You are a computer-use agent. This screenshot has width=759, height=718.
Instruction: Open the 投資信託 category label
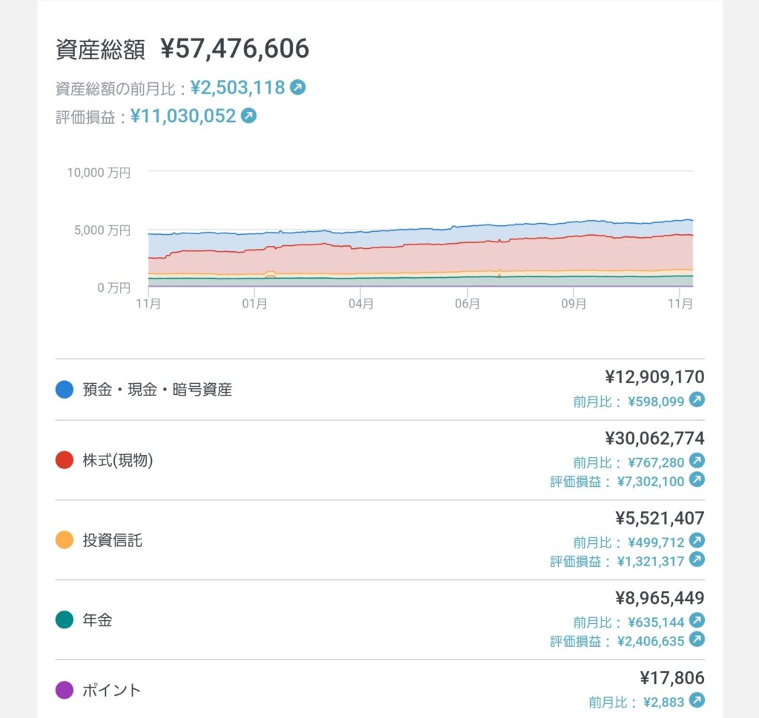[x=112, y=540]
